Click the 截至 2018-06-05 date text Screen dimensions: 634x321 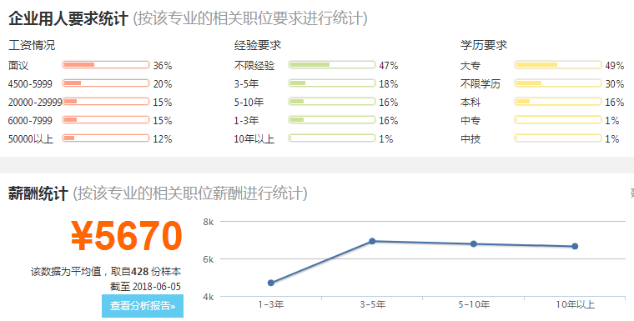coord(145,287)
